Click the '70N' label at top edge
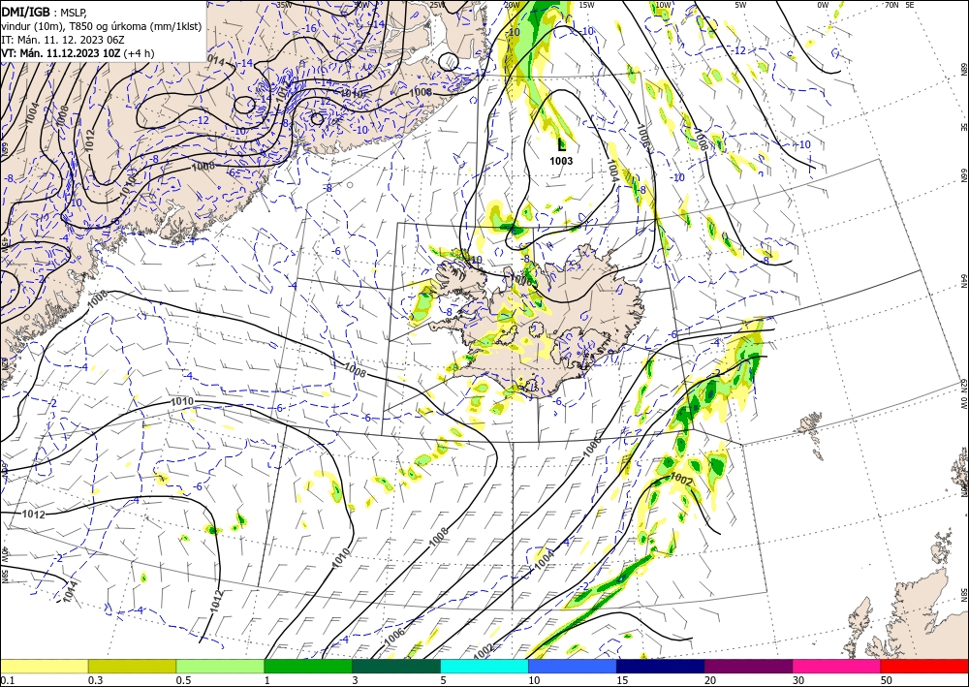 [x=891, y=5]
